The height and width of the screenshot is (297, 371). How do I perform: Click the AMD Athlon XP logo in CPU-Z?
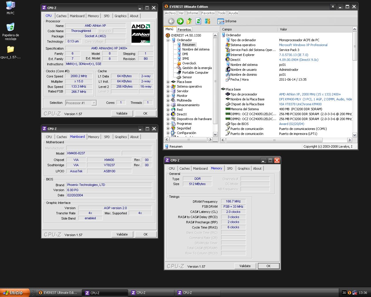pos(141,33)
